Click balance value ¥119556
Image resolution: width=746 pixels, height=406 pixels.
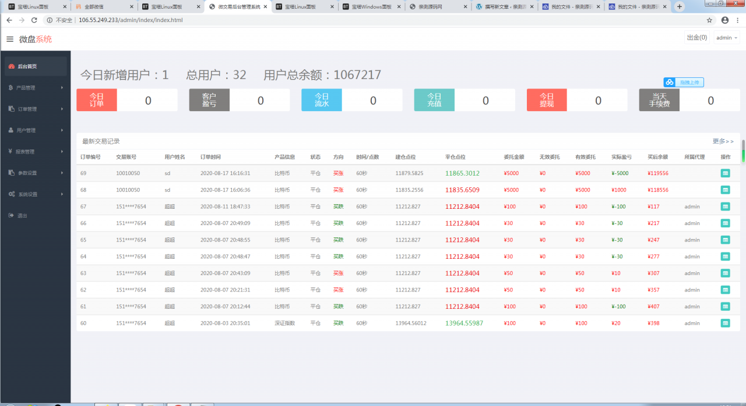[x=658, y=173]
